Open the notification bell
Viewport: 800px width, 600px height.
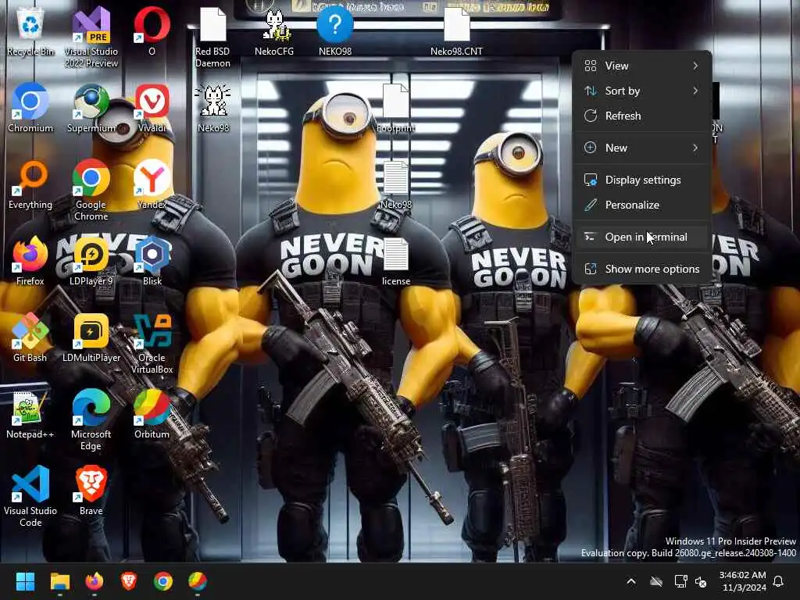(779, 581)
